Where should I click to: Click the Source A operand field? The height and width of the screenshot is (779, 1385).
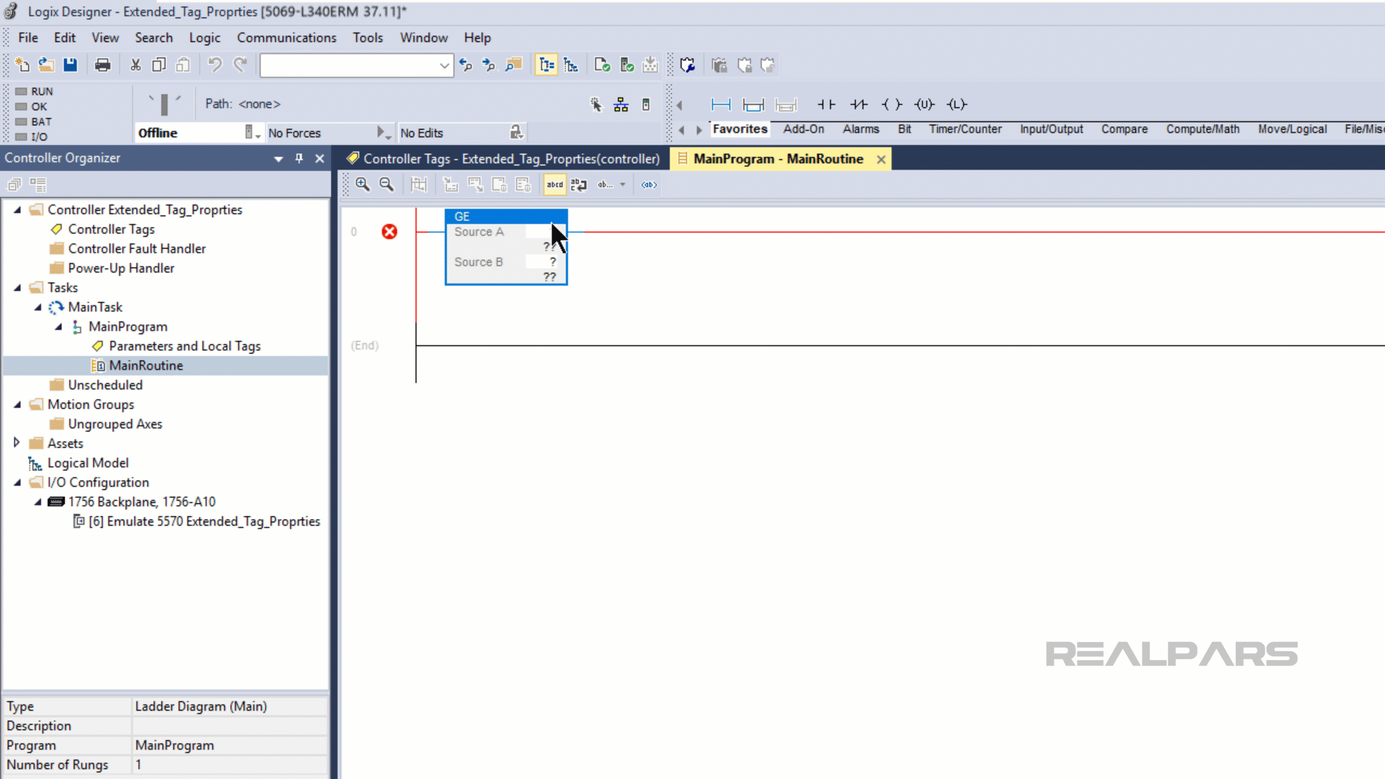[x=541, y=232]
